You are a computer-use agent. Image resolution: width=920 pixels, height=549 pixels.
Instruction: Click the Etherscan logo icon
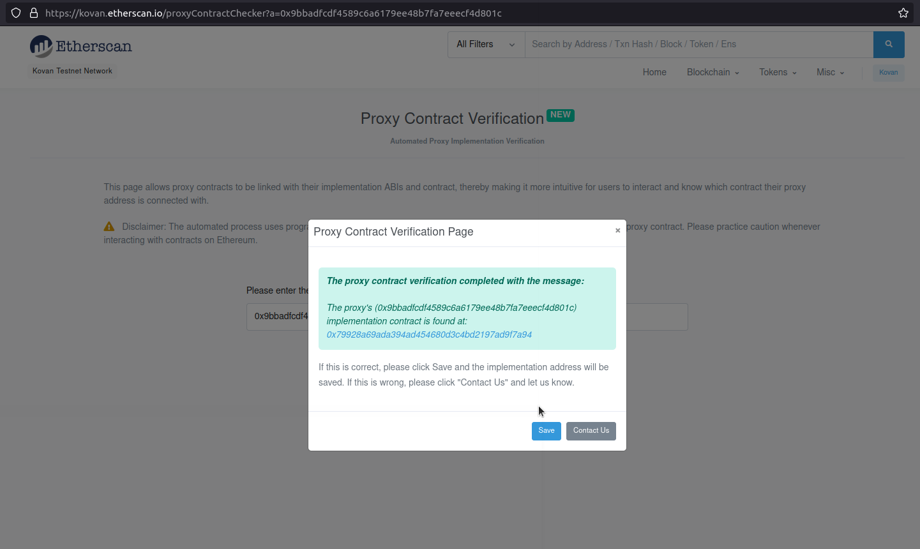(x=41, y=47)
